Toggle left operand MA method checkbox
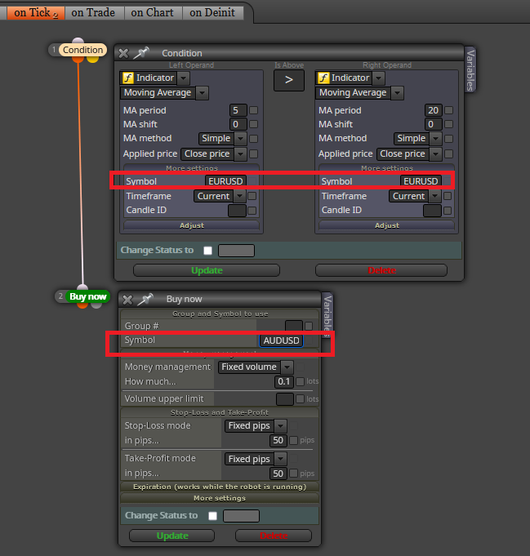This screenshot has width=530, height=556. tap(253, 139)
